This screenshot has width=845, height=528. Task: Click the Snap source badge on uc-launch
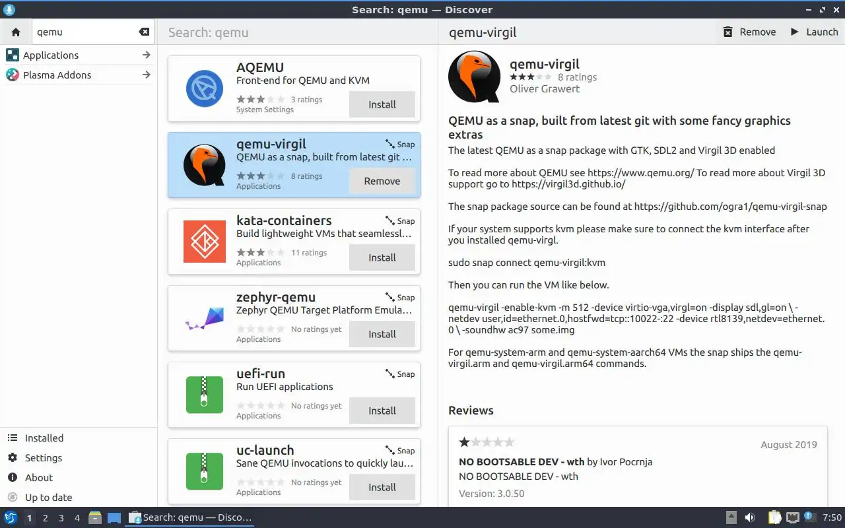[x=400, y=450]
